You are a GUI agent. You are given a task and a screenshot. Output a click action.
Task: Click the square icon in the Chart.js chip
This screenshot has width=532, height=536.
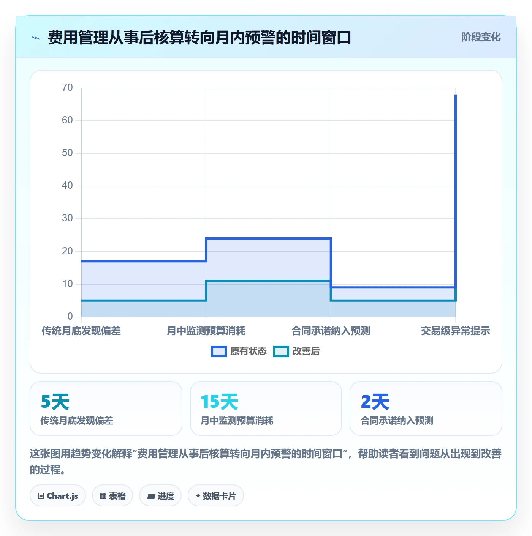tap(41, 496)
